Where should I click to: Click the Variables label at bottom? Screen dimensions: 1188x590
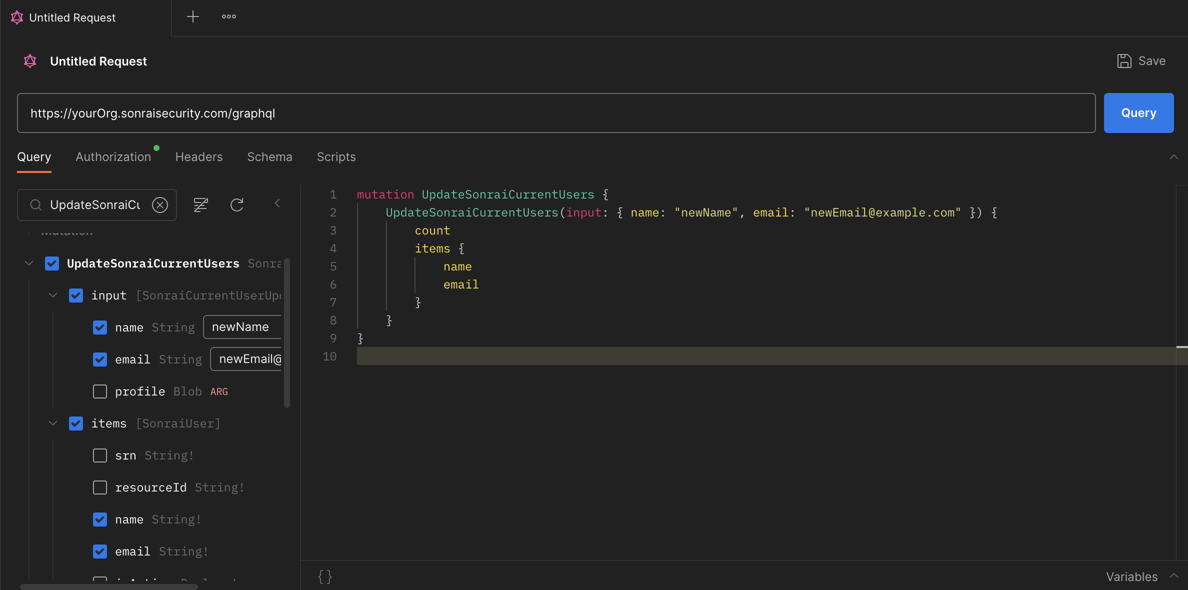[1131, 576]
